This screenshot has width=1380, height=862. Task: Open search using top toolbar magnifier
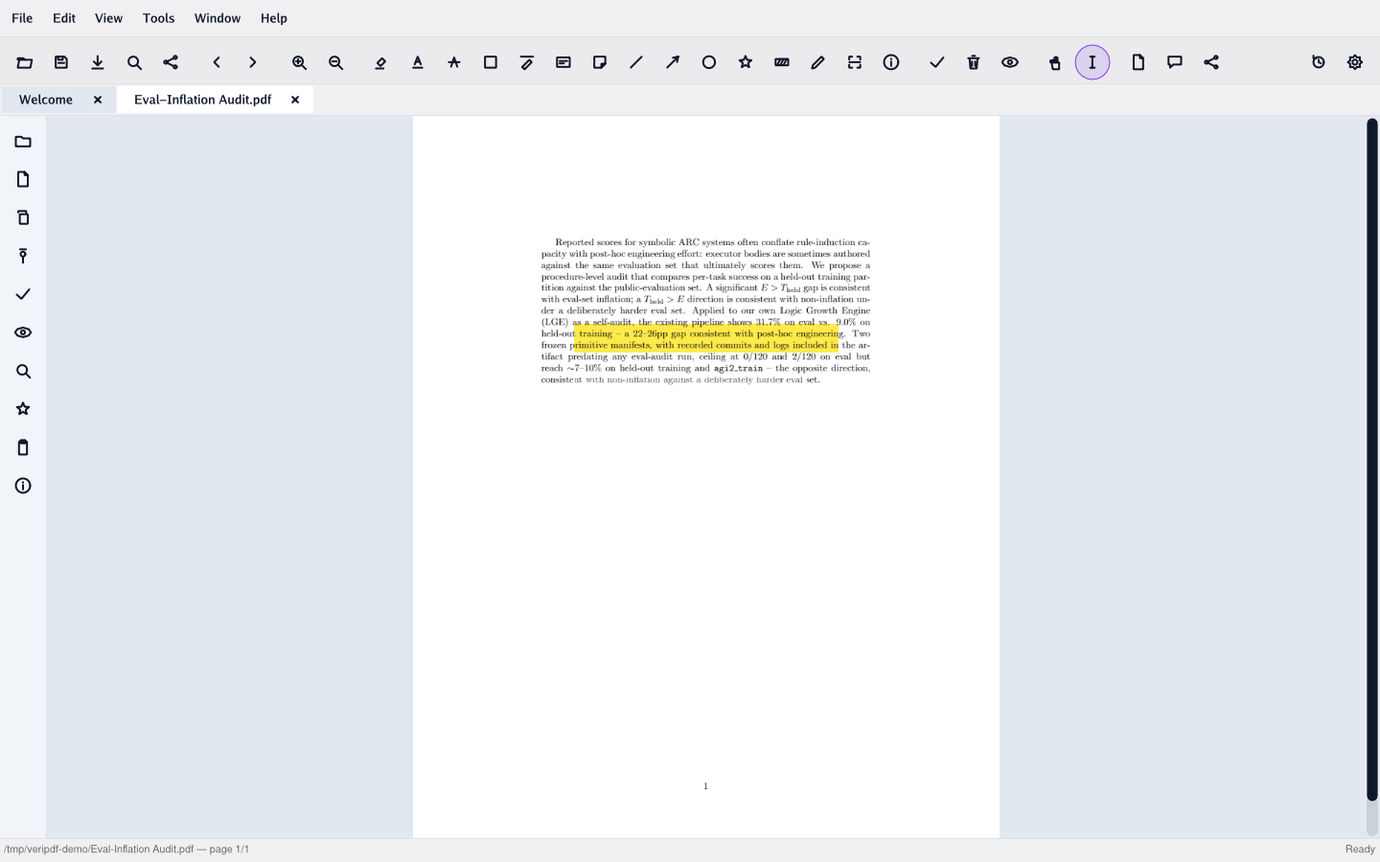pos(134,62)
